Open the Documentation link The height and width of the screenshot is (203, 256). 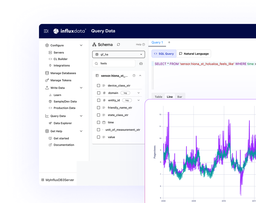64,145
